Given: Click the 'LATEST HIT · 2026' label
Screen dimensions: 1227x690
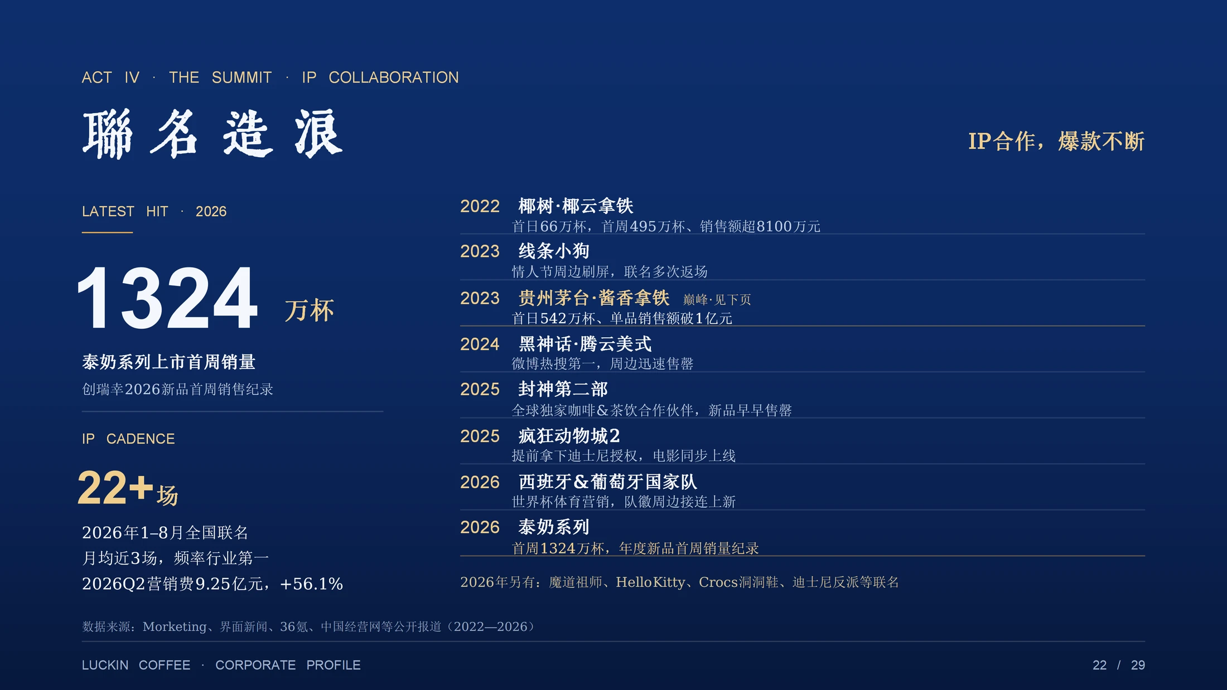Looking at the screenshot, I should 154,212.
